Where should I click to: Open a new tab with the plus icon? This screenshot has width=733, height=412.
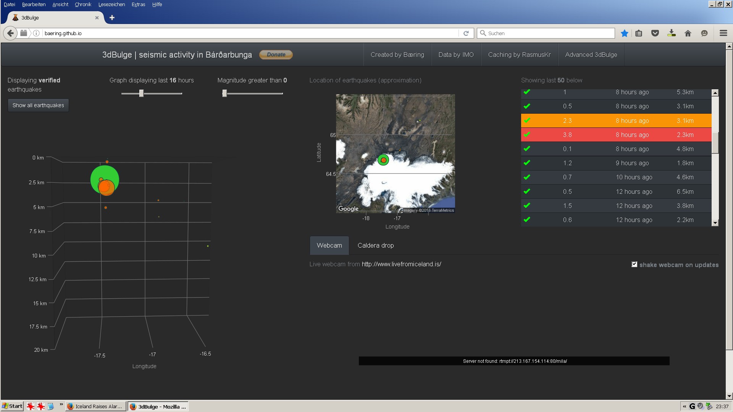(x=112, y=18)
